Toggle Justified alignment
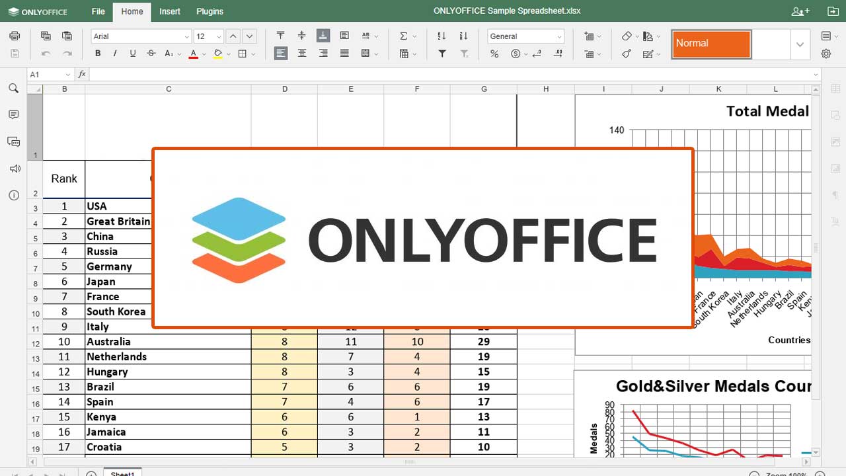 344,54
